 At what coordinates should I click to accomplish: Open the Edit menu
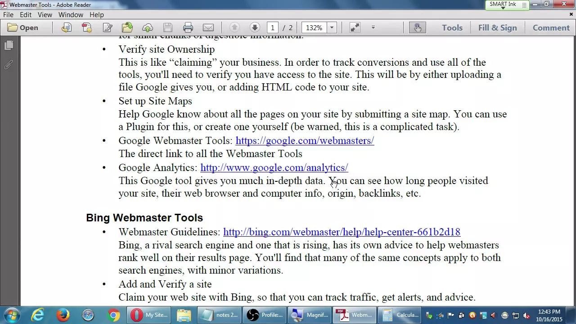tap(26, 15)
